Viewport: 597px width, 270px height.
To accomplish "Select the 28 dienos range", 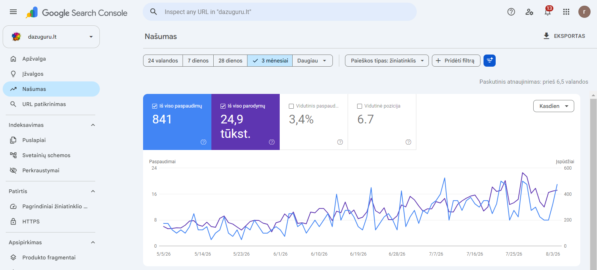I will click(230, 61).
